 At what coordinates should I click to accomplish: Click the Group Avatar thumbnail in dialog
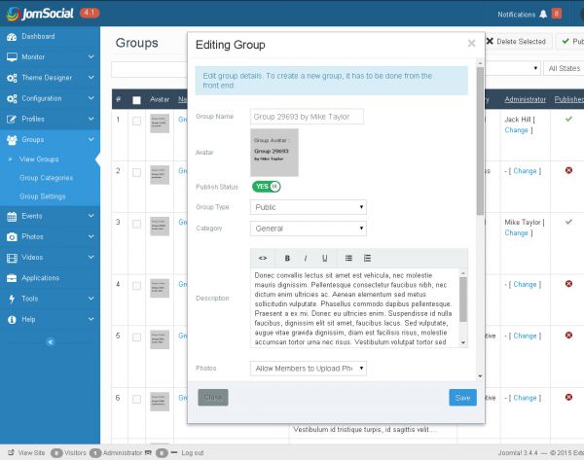(274, 153)
